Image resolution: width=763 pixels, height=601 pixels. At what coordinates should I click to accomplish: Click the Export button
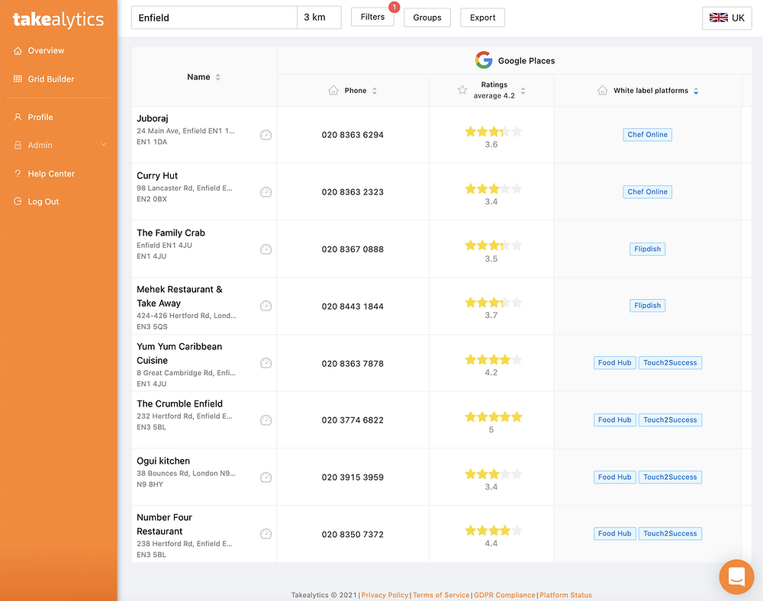tap(483, 18)
